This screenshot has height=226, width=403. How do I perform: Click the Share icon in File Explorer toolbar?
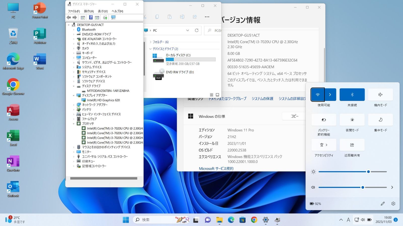click(195, 17)
